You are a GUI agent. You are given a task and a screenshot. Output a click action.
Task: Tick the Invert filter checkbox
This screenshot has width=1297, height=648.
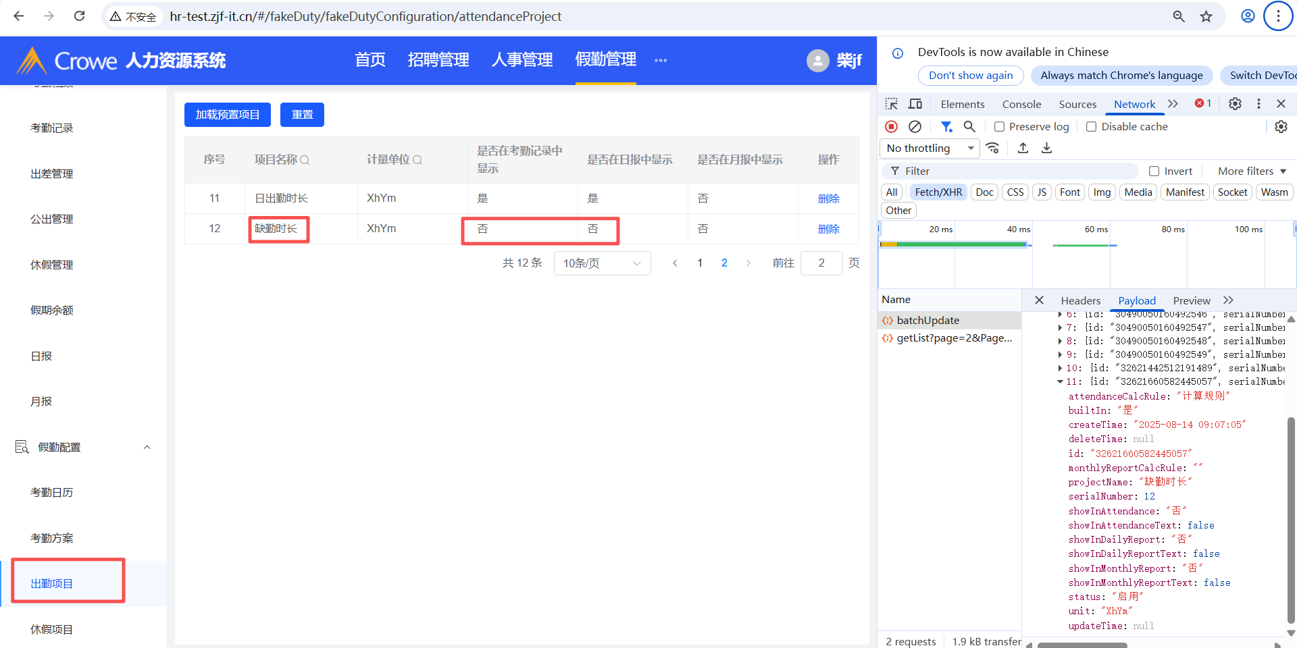1154,171
